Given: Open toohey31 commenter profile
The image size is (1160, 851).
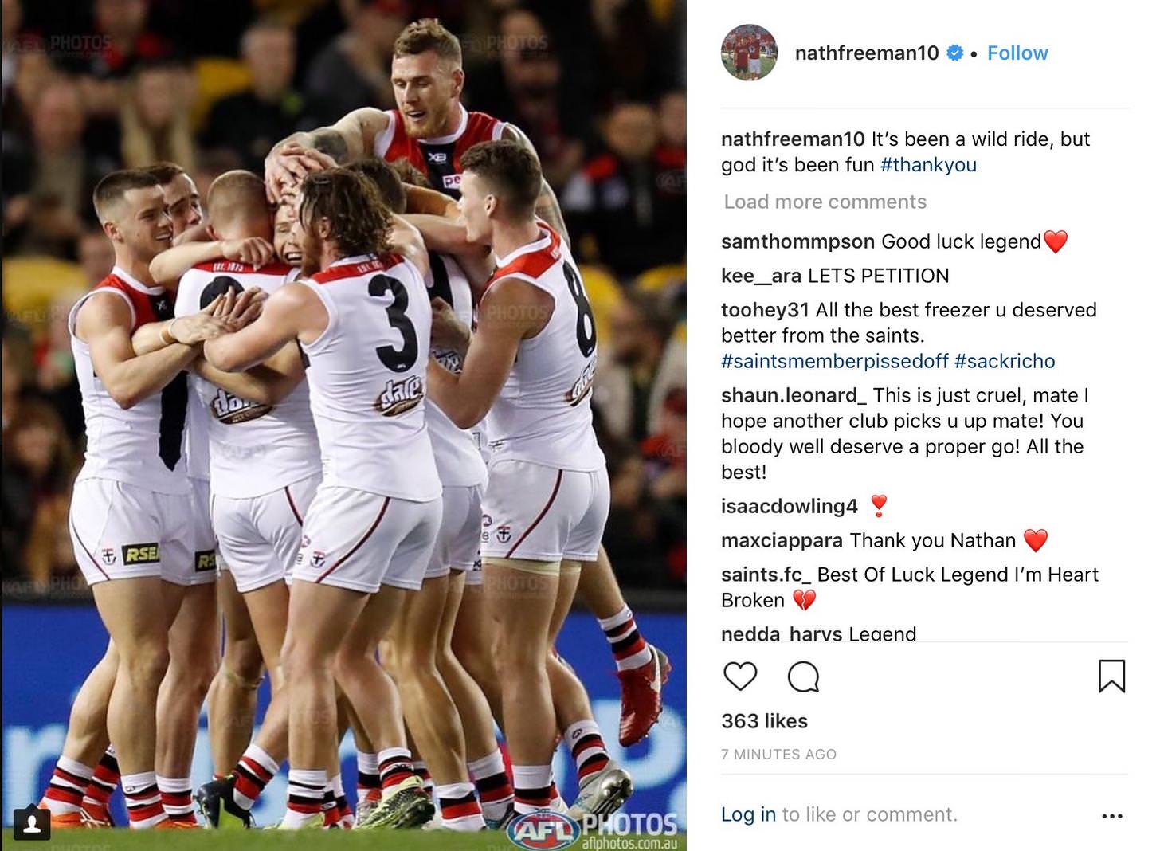Looking at the screenshot, I should [765, 310].
